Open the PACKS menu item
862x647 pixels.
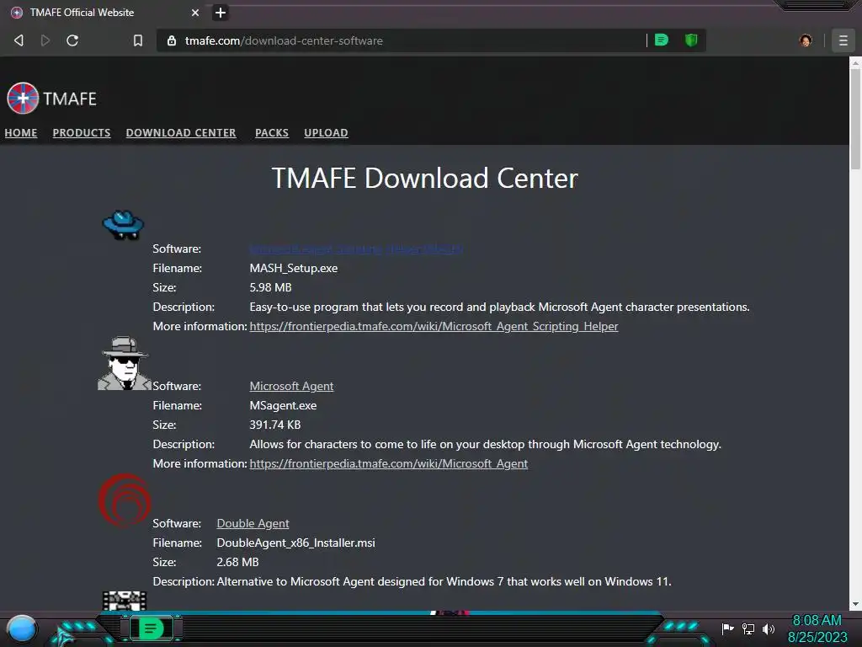272,132
